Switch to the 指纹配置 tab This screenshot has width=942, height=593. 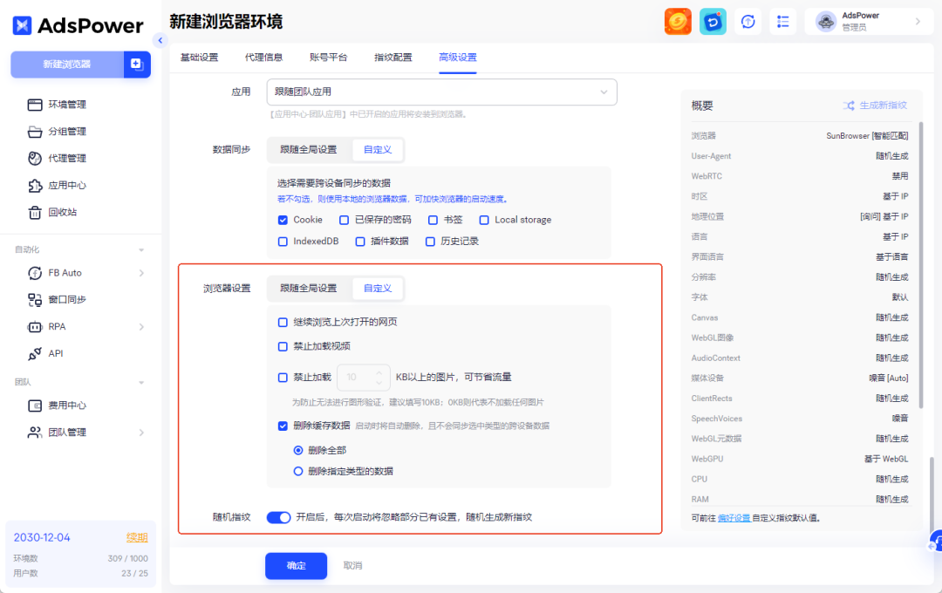[392, 58]
